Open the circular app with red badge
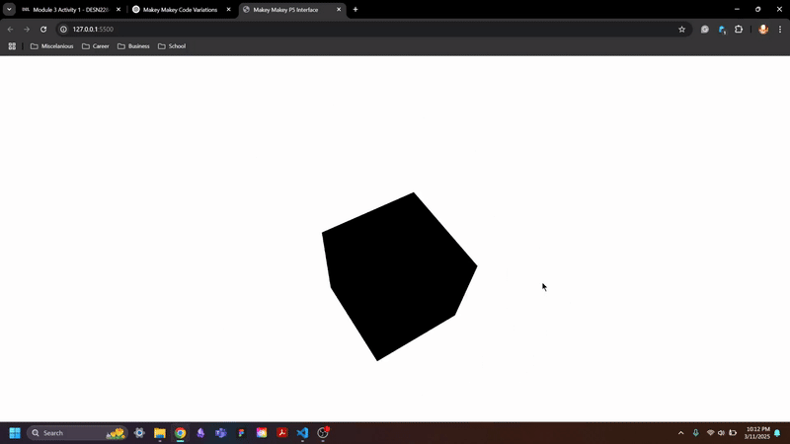Image resolution: width=790 pixels, height=444 pixels. point(323,433)
